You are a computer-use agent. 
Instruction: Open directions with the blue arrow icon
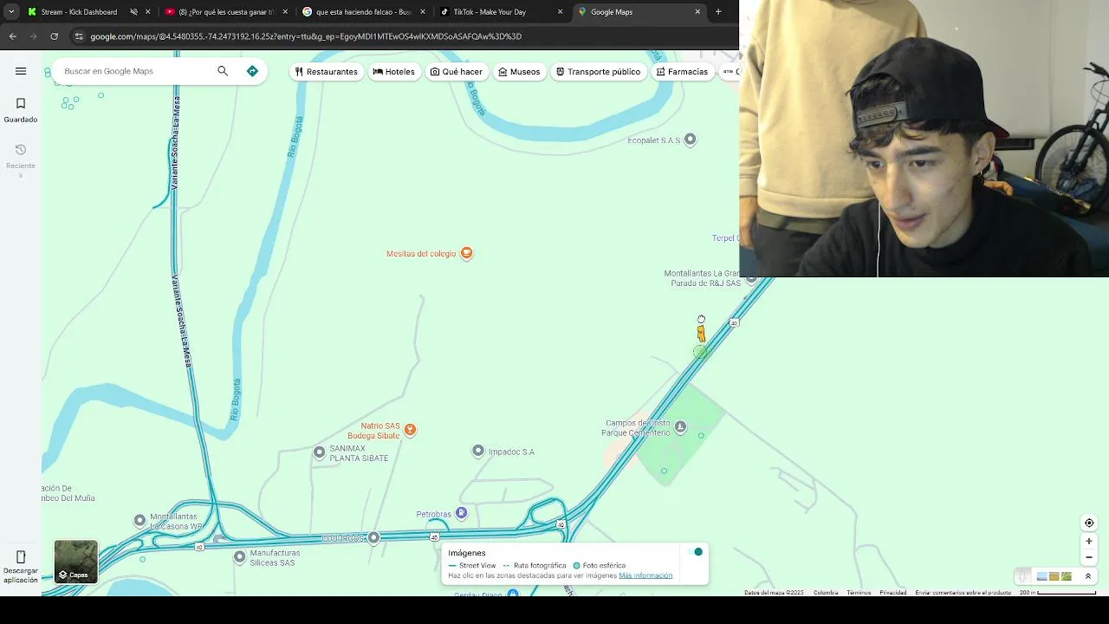252,71
